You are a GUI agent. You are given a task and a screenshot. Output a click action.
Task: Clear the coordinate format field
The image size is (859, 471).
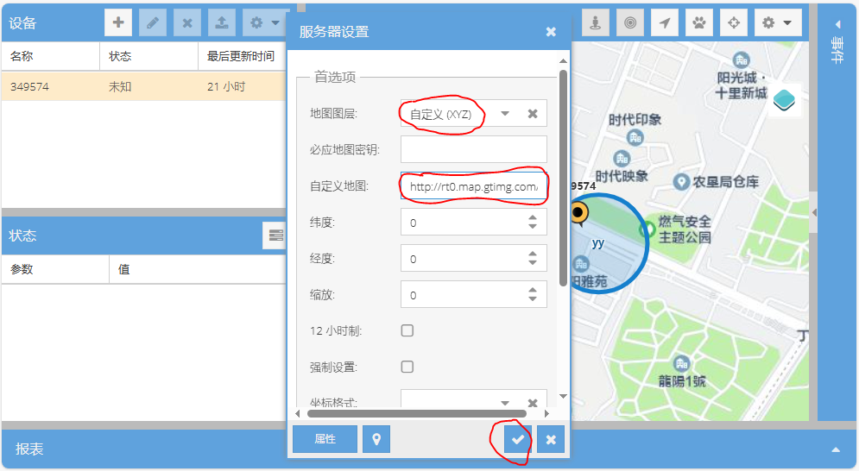(x=533, y=403)
